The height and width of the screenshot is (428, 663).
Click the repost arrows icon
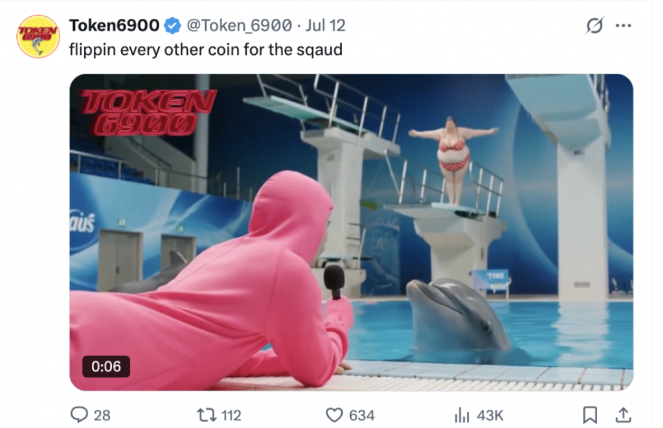point(207,415)
